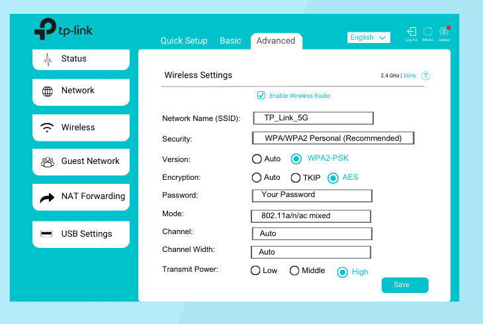Select TKIP encryption radio button

tap(295, 178)
